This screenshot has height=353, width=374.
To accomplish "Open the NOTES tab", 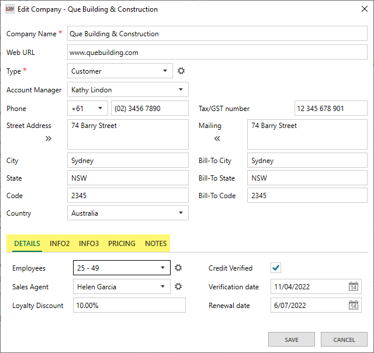I will [156, 244].
